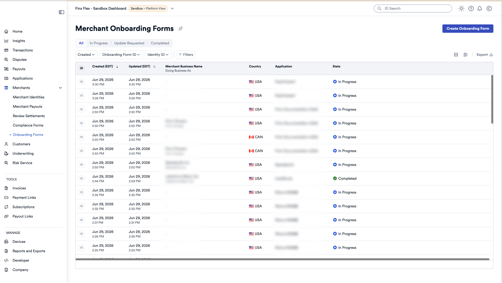Copy ID of the 3:30 PM row

[82, 82]
